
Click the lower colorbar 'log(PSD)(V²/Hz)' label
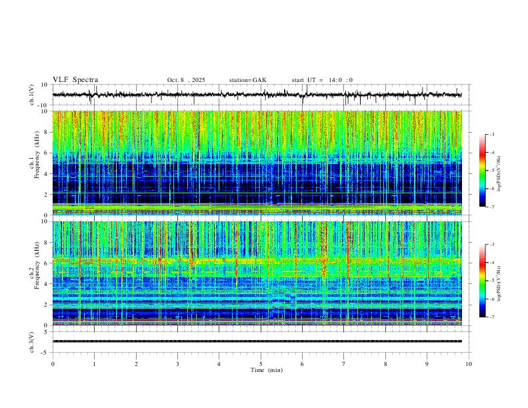pyautogui.click(x=499, y=284)
